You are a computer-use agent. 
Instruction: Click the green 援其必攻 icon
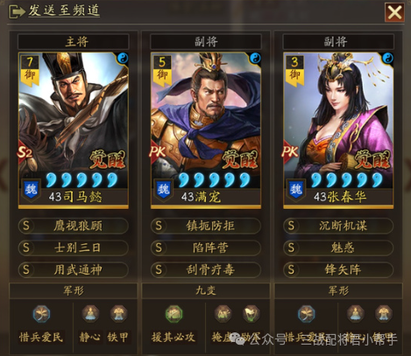(x=174, y=314)
